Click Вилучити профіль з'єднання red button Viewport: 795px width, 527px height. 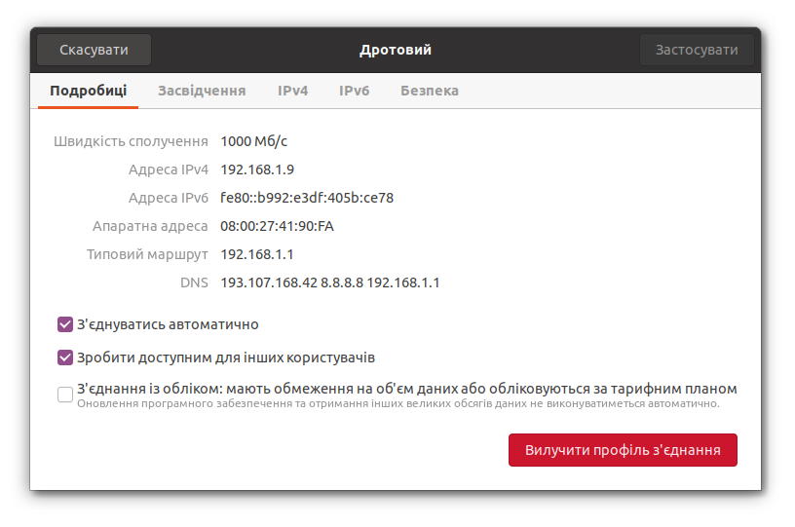coord(623,450)
